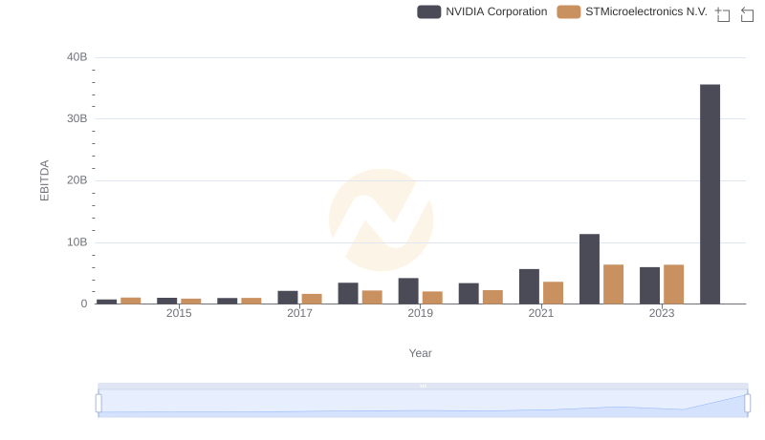
Task: Click the NVIDIA 2023 bar
Action: click(x=649, y=285)
